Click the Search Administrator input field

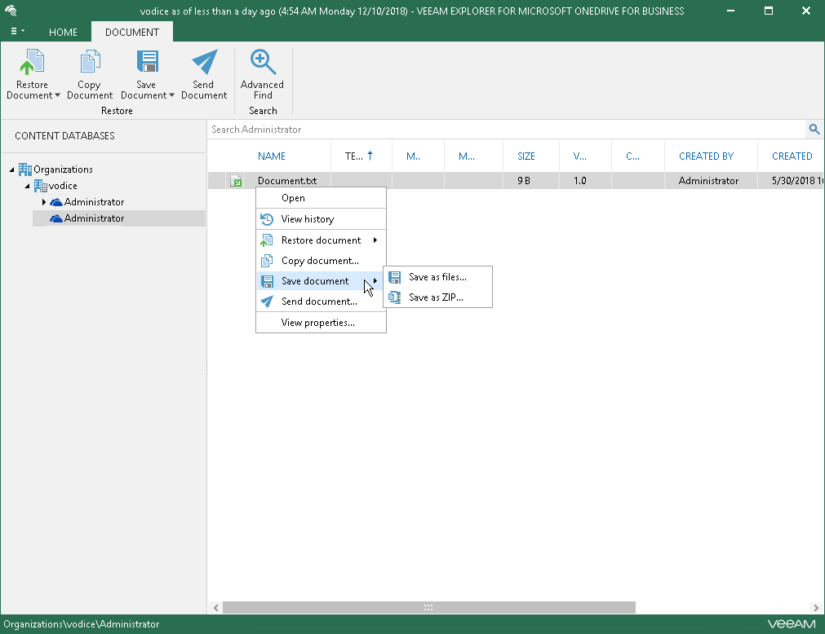tap(506, 130)
